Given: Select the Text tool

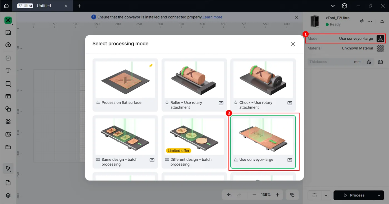Looking at the screenshot, I should [8, 71].
